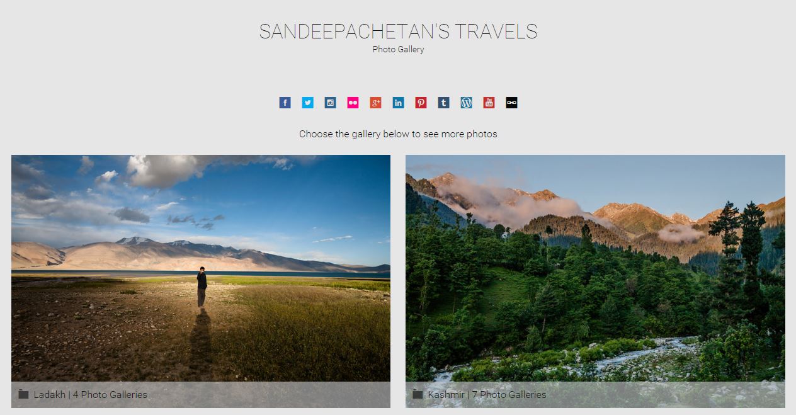Click the Sandeepachetan's Travels site title
This screenshot has width=796, height=415.
click(x=398, y=31)
